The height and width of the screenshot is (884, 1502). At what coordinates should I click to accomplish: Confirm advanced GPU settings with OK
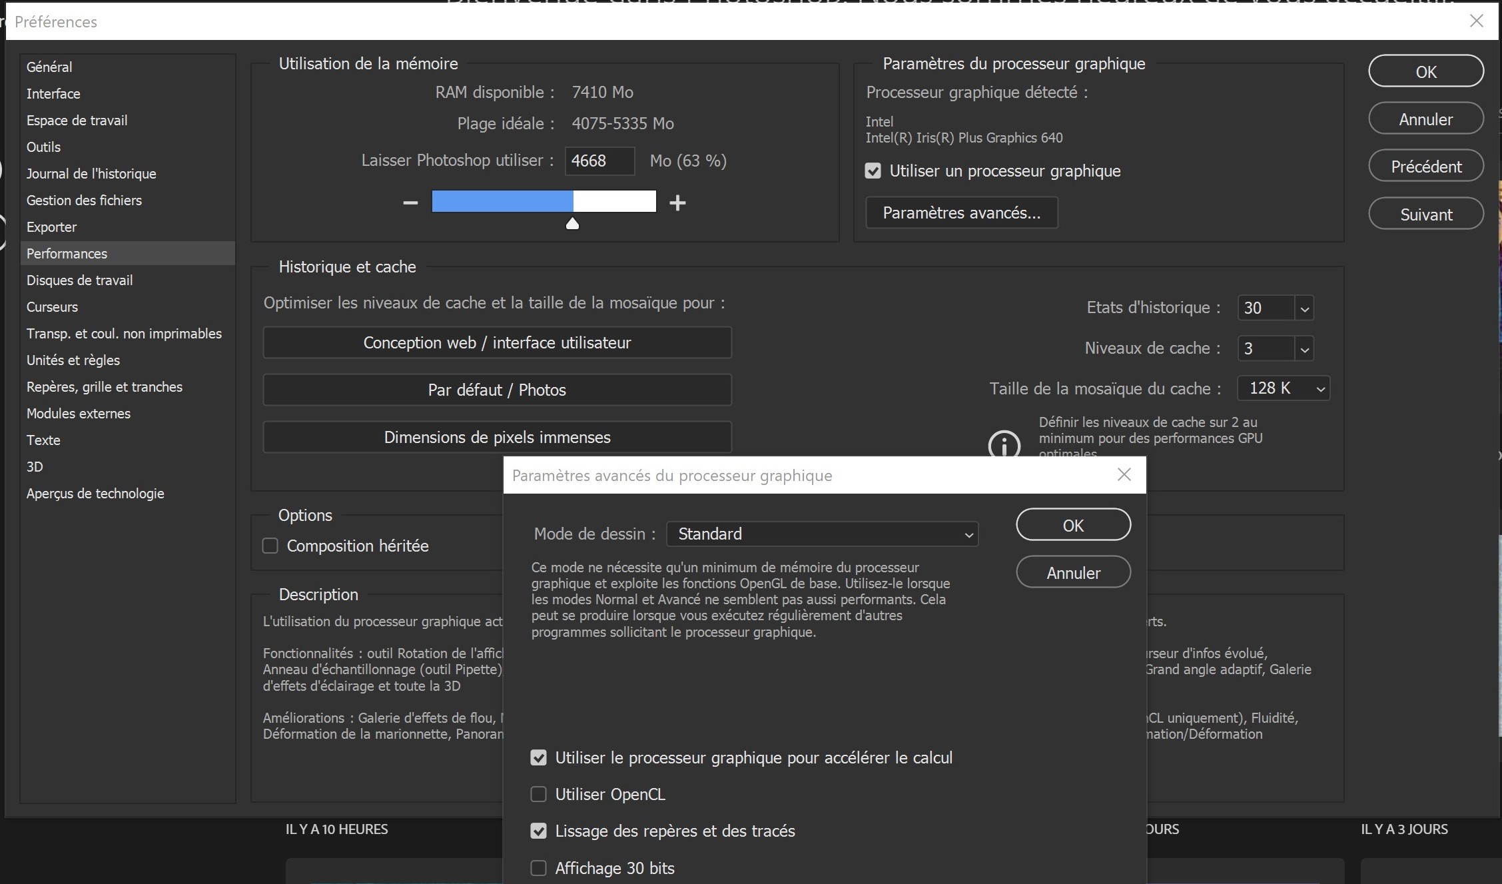1072,524
